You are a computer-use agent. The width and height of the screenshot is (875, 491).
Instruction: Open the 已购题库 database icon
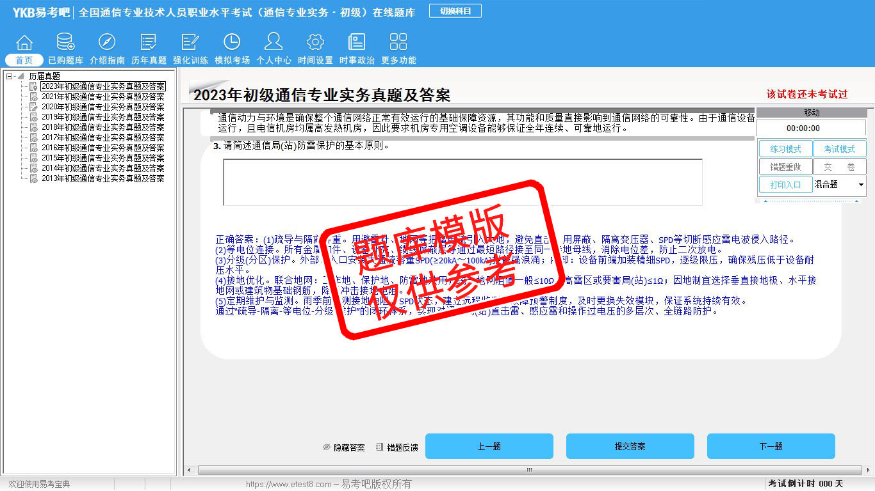coord(65,43)
